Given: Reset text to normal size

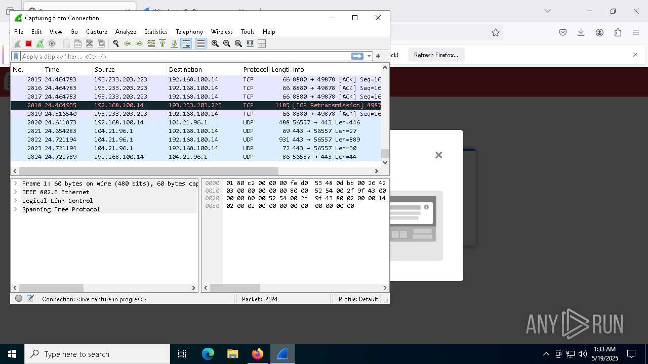Looking at the screenshot, I should 238,43.
